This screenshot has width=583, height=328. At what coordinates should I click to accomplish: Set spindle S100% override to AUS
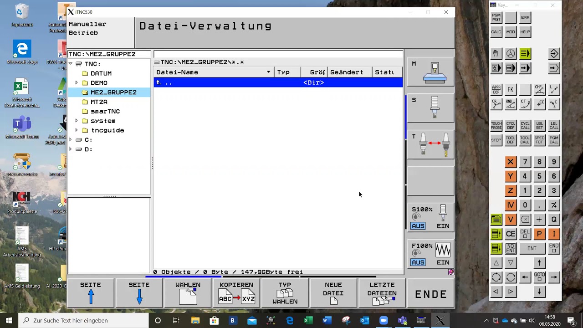point(418,226)
